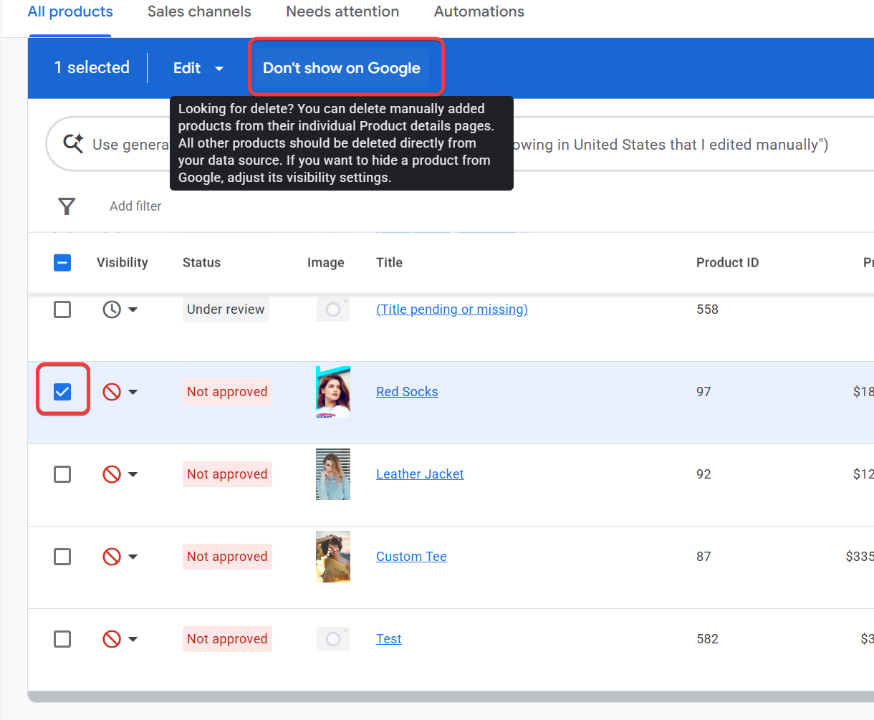Click Add filter field
Image resolution: width=874 pixels, height=720 pixels.
[135, 206]
